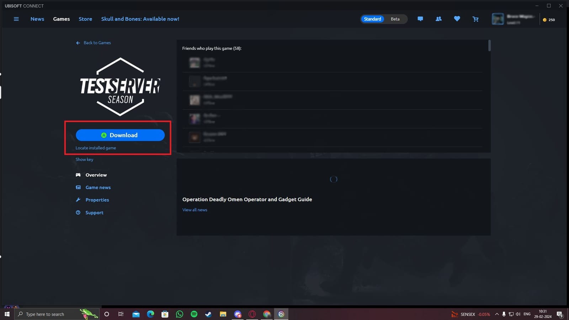Click the profile avatar picture

(x=498, y=19)
